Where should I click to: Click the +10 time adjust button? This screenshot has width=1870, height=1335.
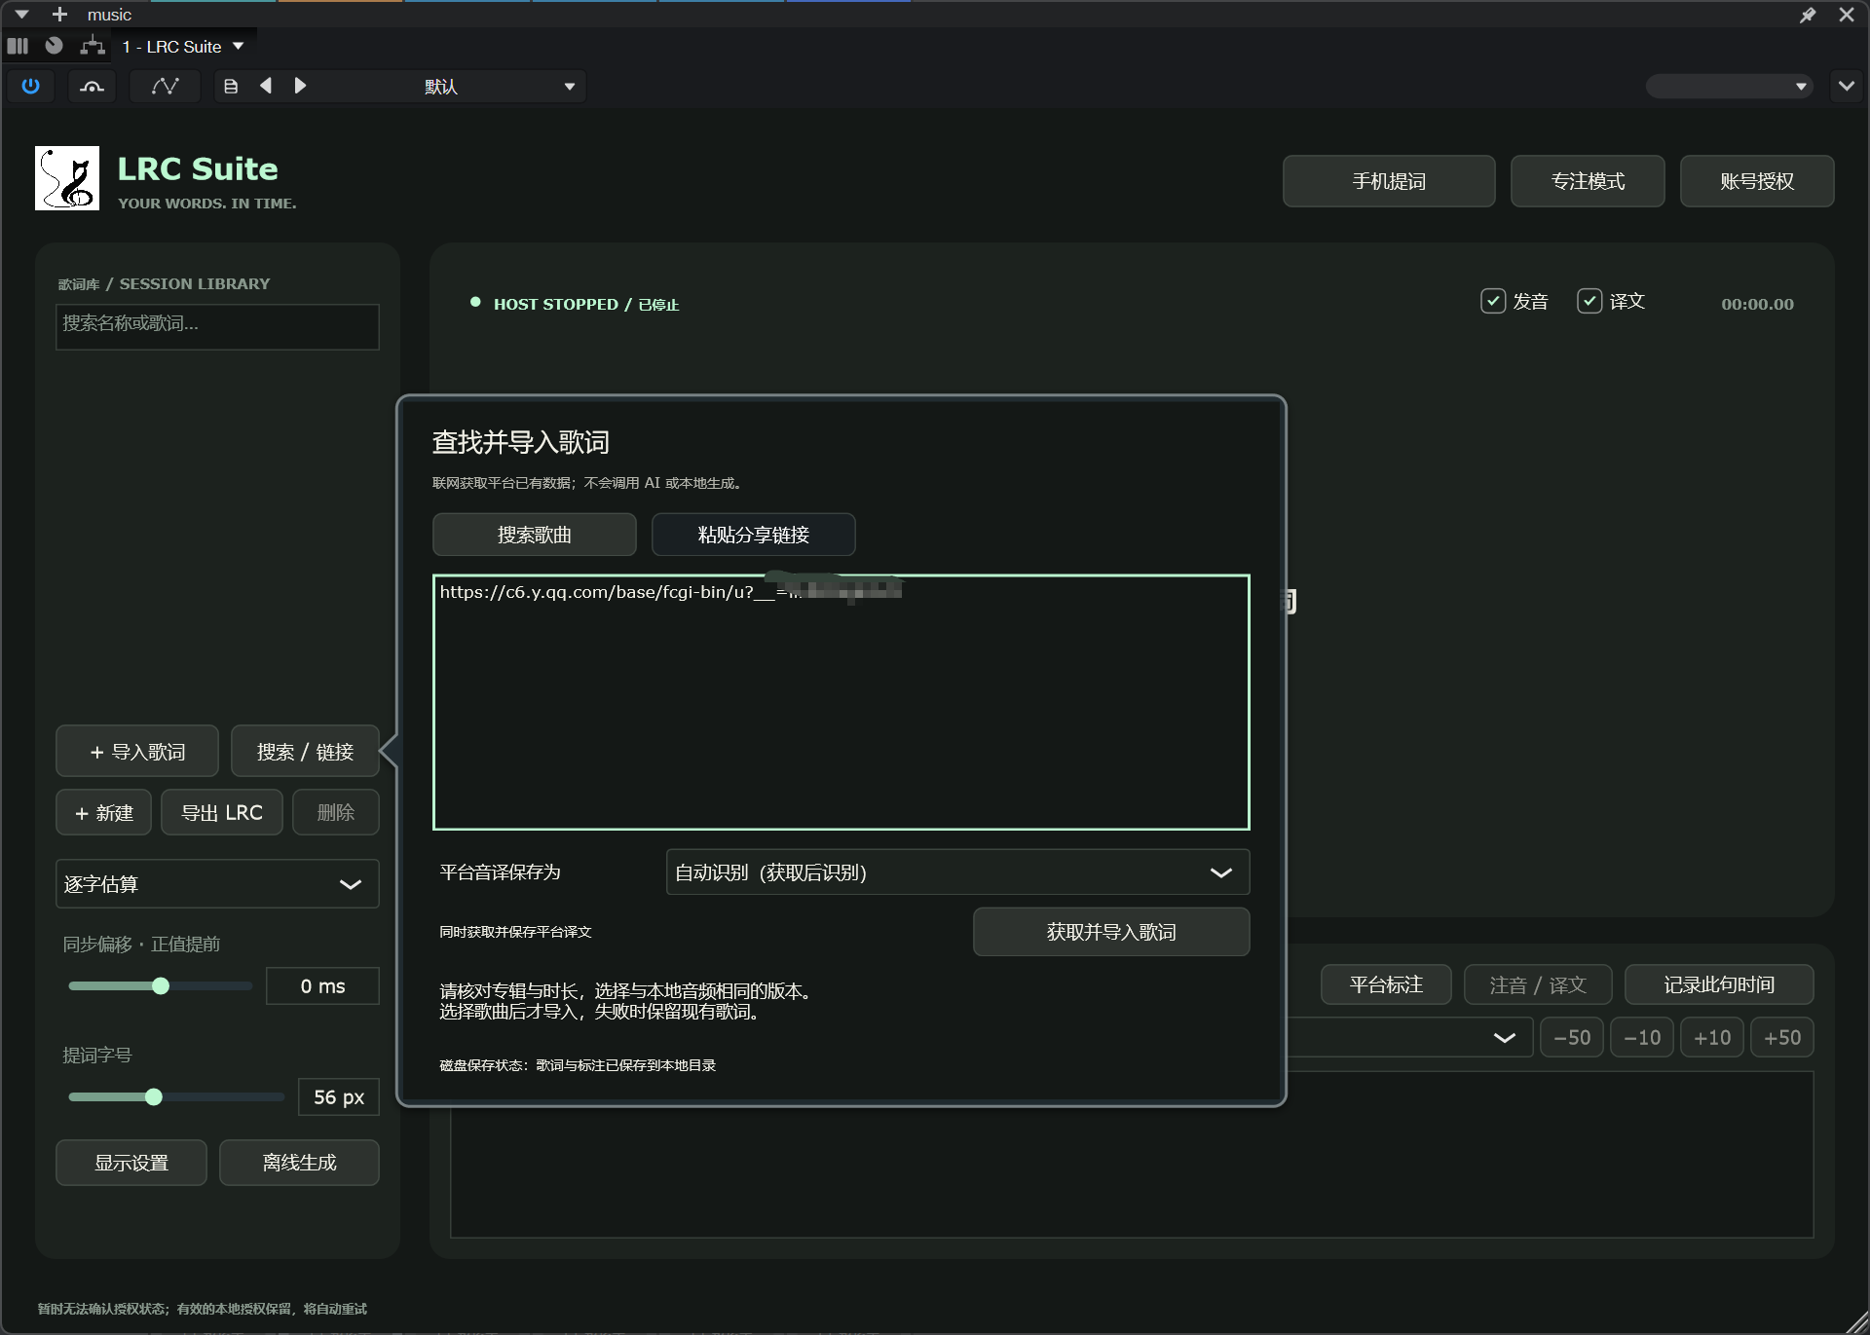click(1712, 1037)
